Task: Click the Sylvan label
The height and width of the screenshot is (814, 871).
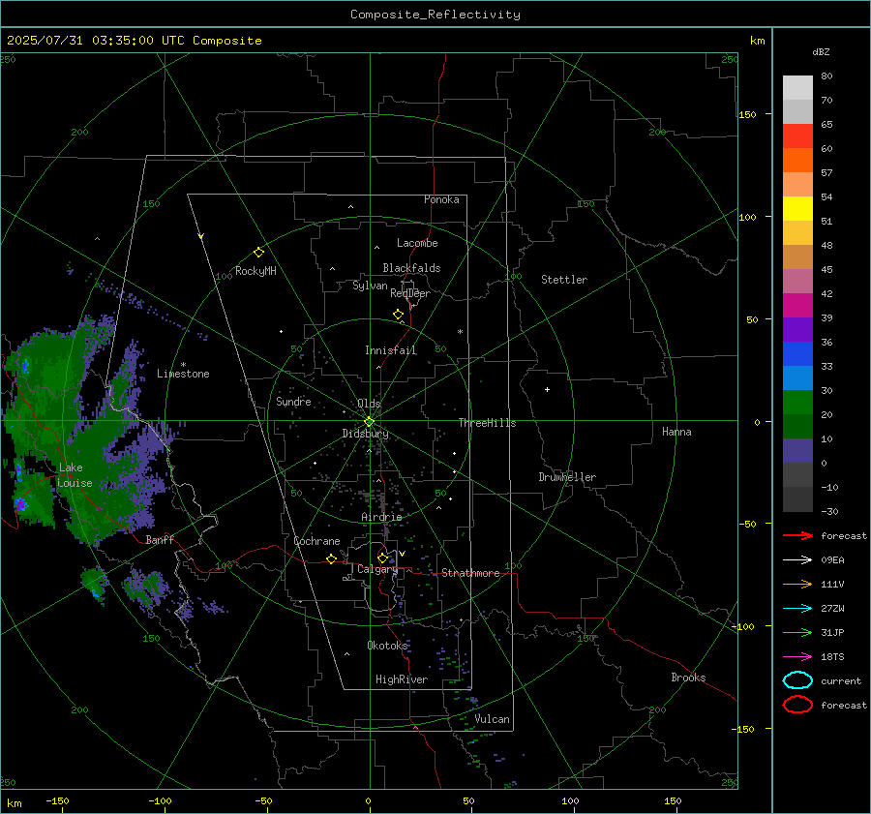Action: 370,286
